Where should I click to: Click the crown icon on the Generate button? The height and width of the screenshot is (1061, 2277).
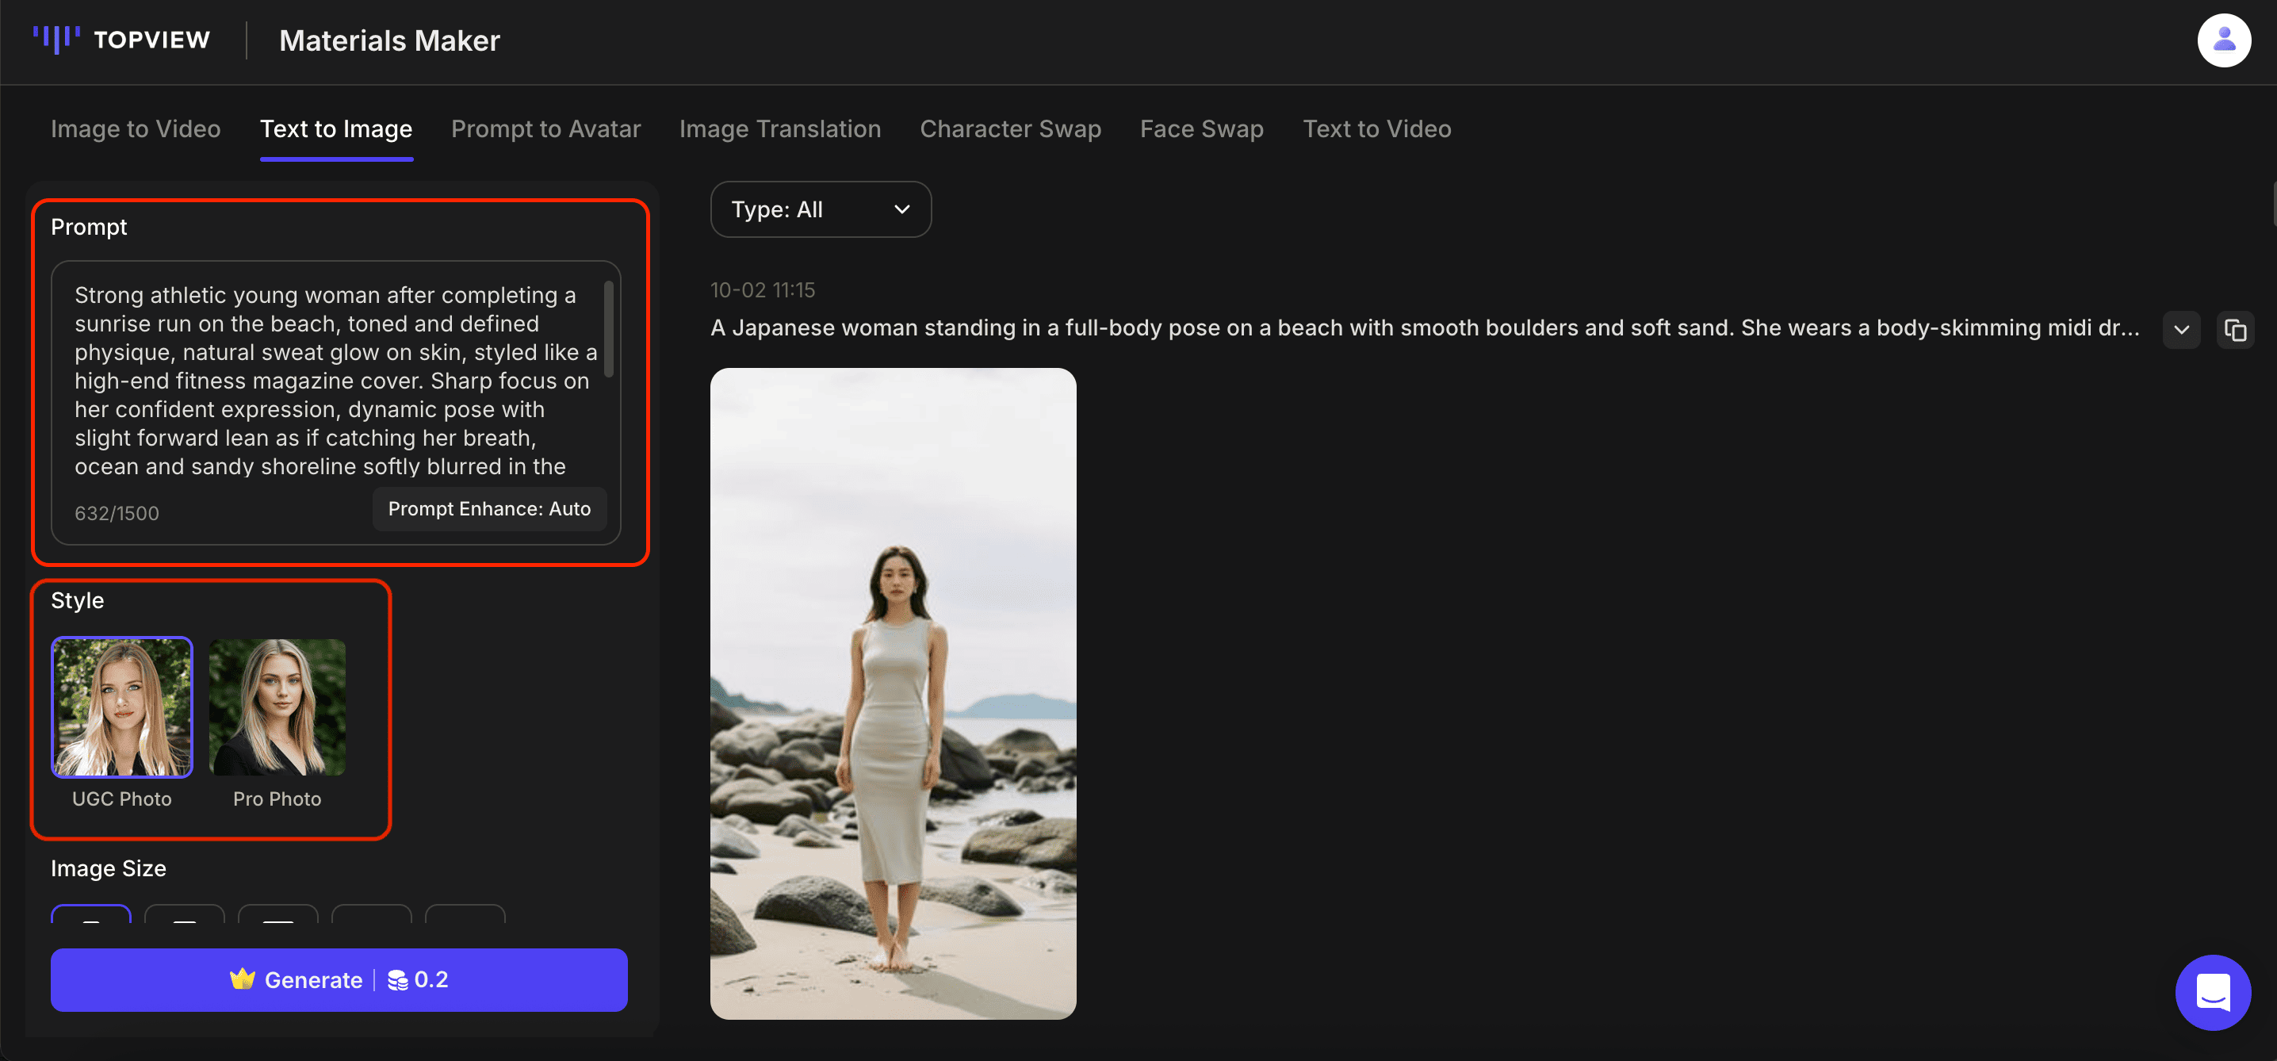coord(242,979)
